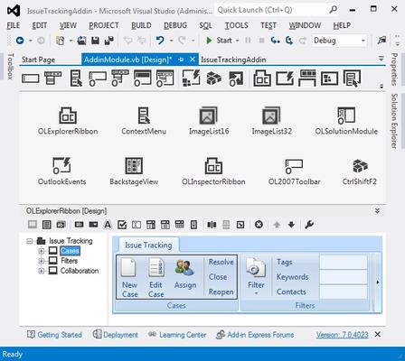Click the Visual Studio logo icon
Screen dimensions: 405x361
pyautogui.click(x=14, y=11)
